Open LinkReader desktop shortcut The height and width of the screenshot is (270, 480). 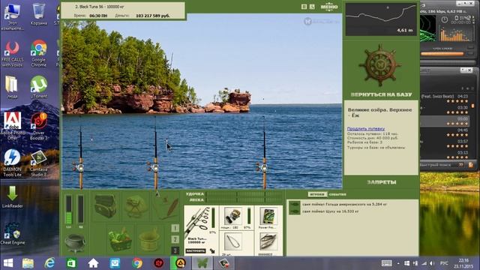click(x=12, y=197)
